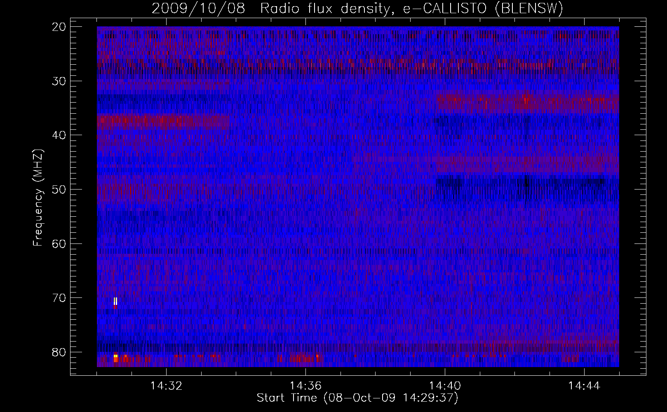This screenshot has width=667, height=412.
Task: Click the 'e-CALLISTO (BLENSW)' title text
Action: tap(483, 9)
